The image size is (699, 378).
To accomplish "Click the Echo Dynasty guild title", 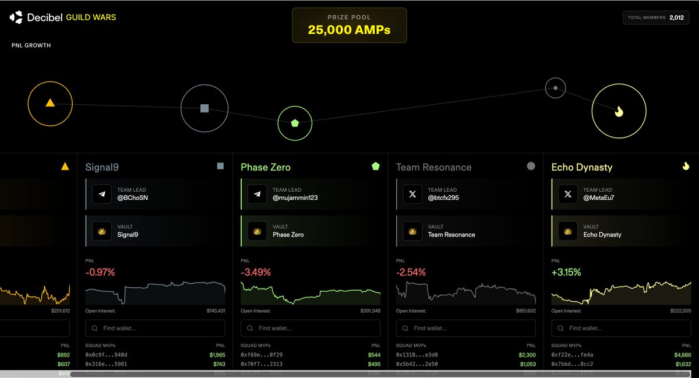I will (582, 167).
